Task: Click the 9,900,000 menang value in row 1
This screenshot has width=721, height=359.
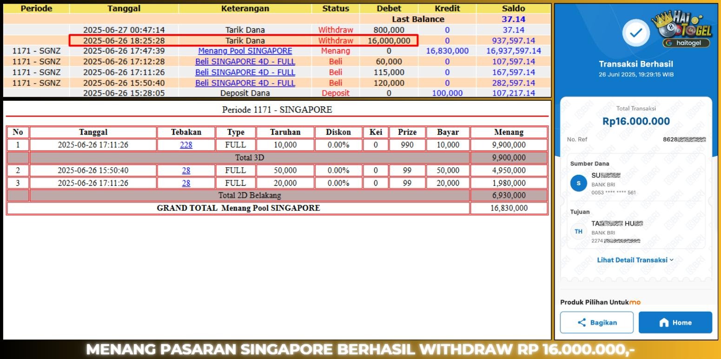Action: pyautogui.click(x=509, y=145)
